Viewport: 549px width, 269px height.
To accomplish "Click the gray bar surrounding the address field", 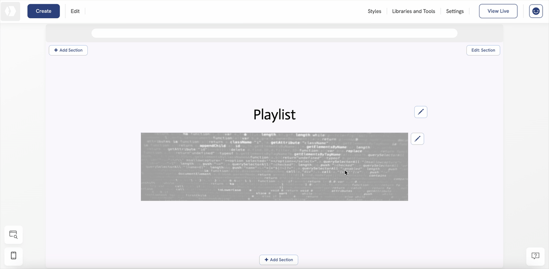I will (69, 33).
